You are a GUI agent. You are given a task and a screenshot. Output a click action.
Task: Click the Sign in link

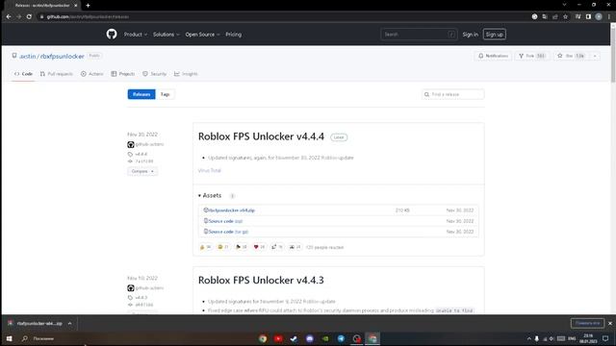(x=470, y=35)
